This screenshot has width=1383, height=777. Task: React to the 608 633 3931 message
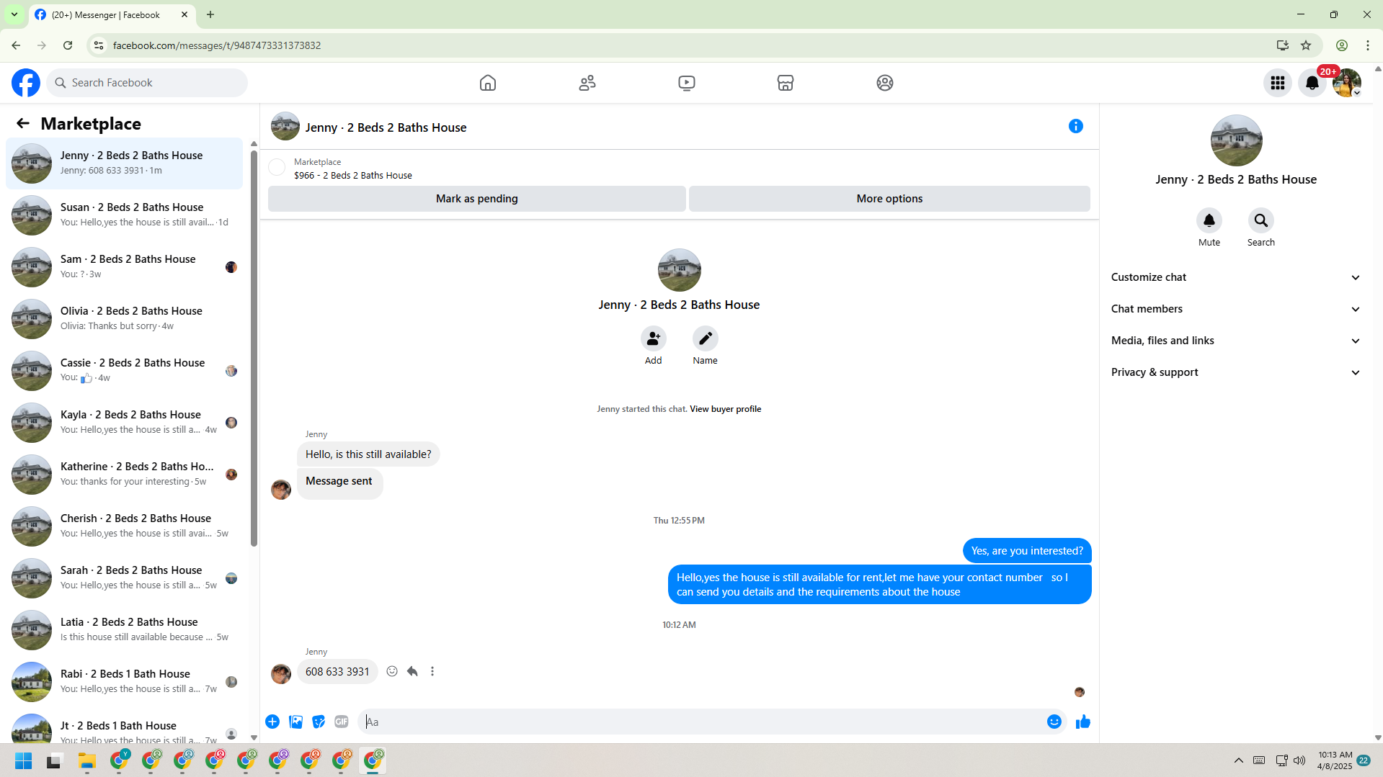pyautogui.click(x=392, y=671)
